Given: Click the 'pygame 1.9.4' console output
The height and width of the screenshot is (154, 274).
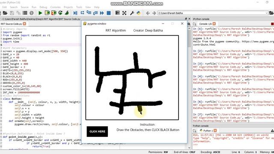Looking at the screenshot, I should point(202,38).
